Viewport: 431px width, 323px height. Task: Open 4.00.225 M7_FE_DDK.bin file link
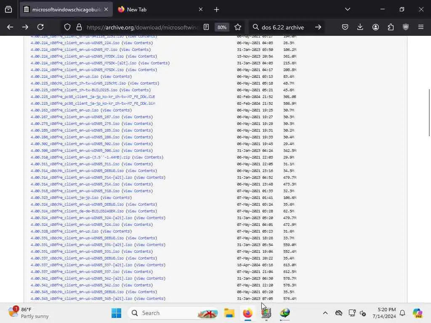[93, 103]
